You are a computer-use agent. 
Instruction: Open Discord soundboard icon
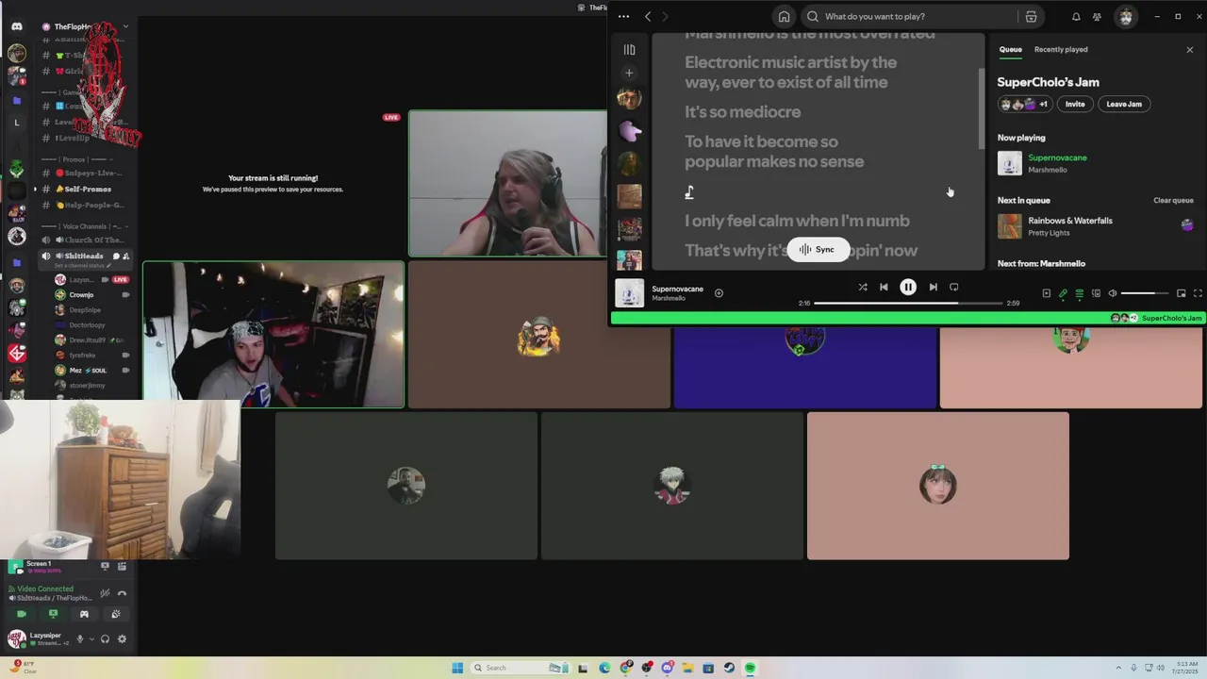point(115,614)
